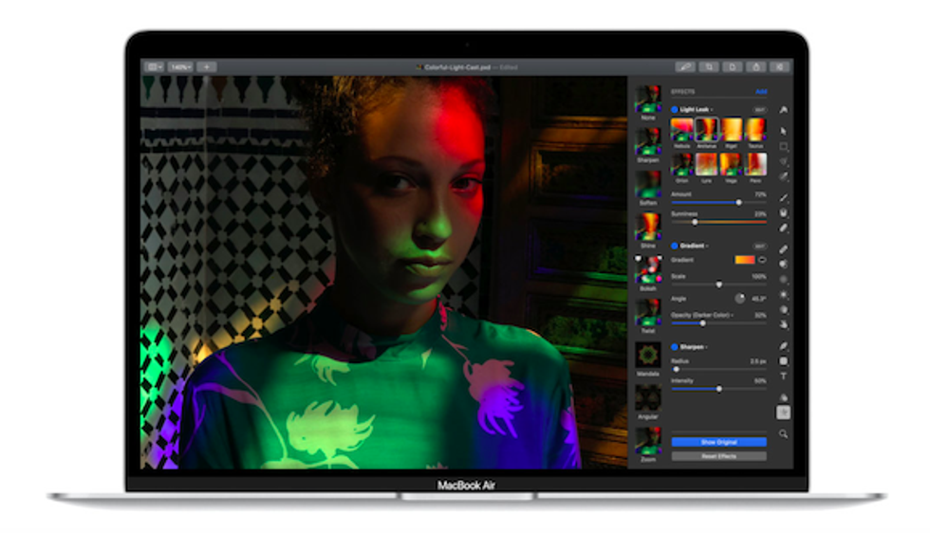Image resolution: width=930 pixels, height=533 pixels.
Task: Click the Show Original button
Action: pyautogui.click(x=718, y=442)
